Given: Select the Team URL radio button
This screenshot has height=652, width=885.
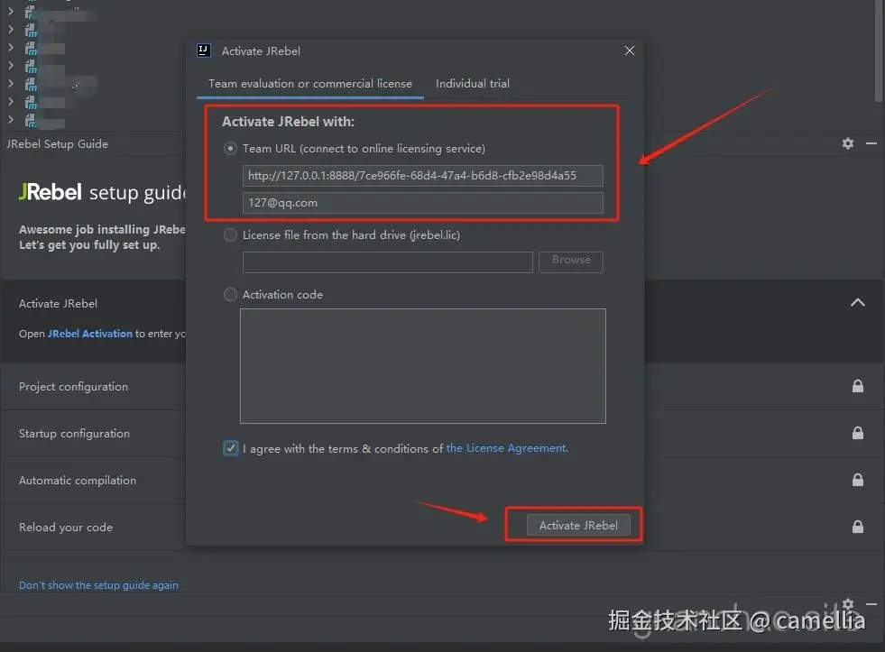Looking at the screenshot, I should click(x=230, y=148).
